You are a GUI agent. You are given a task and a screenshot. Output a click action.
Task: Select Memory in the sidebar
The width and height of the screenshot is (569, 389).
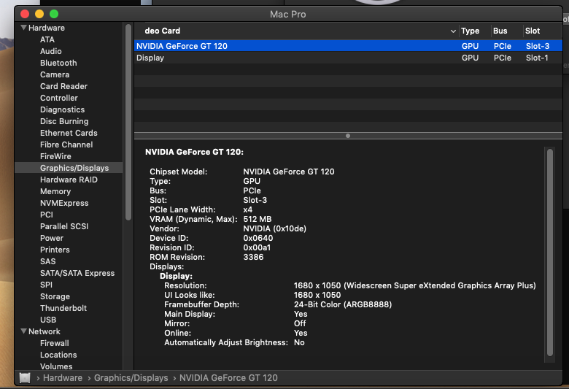pyautogui.click(x=55, y=191)
